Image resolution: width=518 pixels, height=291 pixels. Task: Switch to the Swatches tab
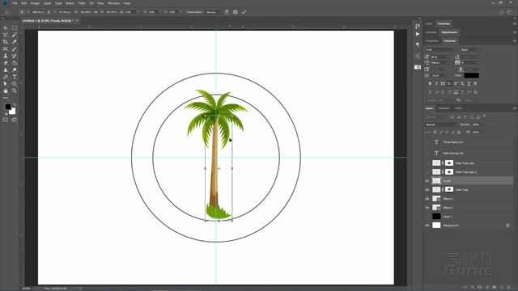pos(444,23)
